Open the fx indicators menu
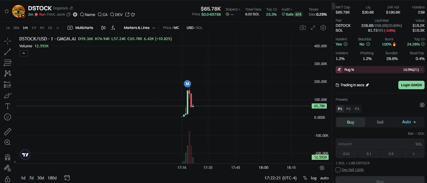The height and width of the screenshot is (183, 427). (113, 28)
